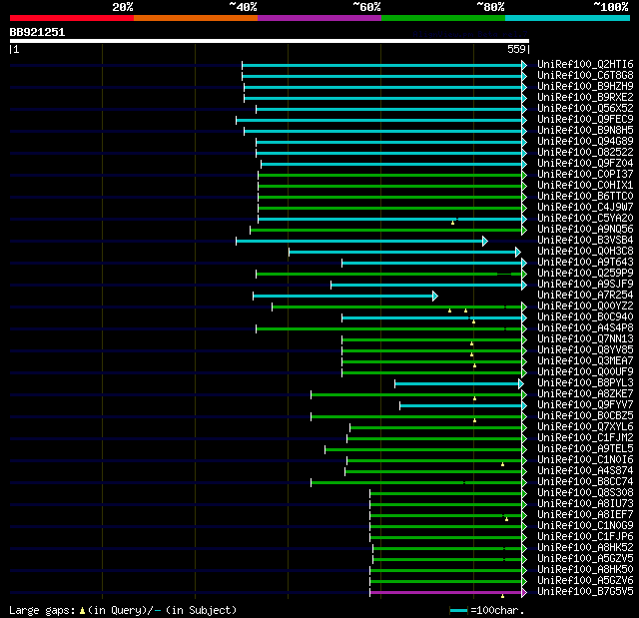Click the UniRef100_Q9FYV7 label
This screenshot has width=639, height=618.
[x=585, y=405]
